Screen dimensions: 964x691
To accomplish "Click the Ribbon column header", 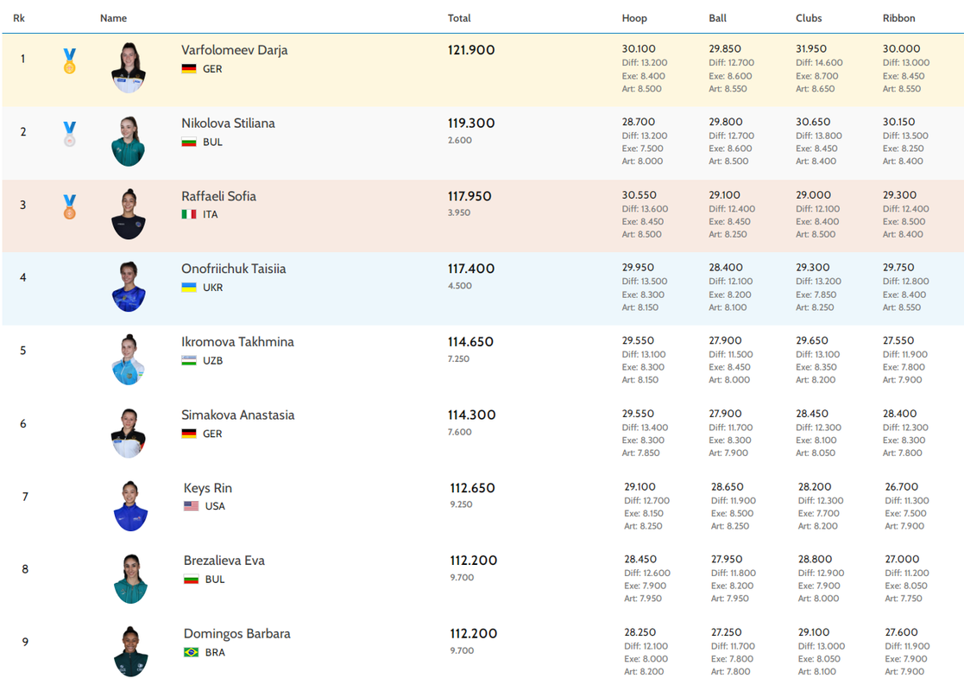I will pos(898,18).
